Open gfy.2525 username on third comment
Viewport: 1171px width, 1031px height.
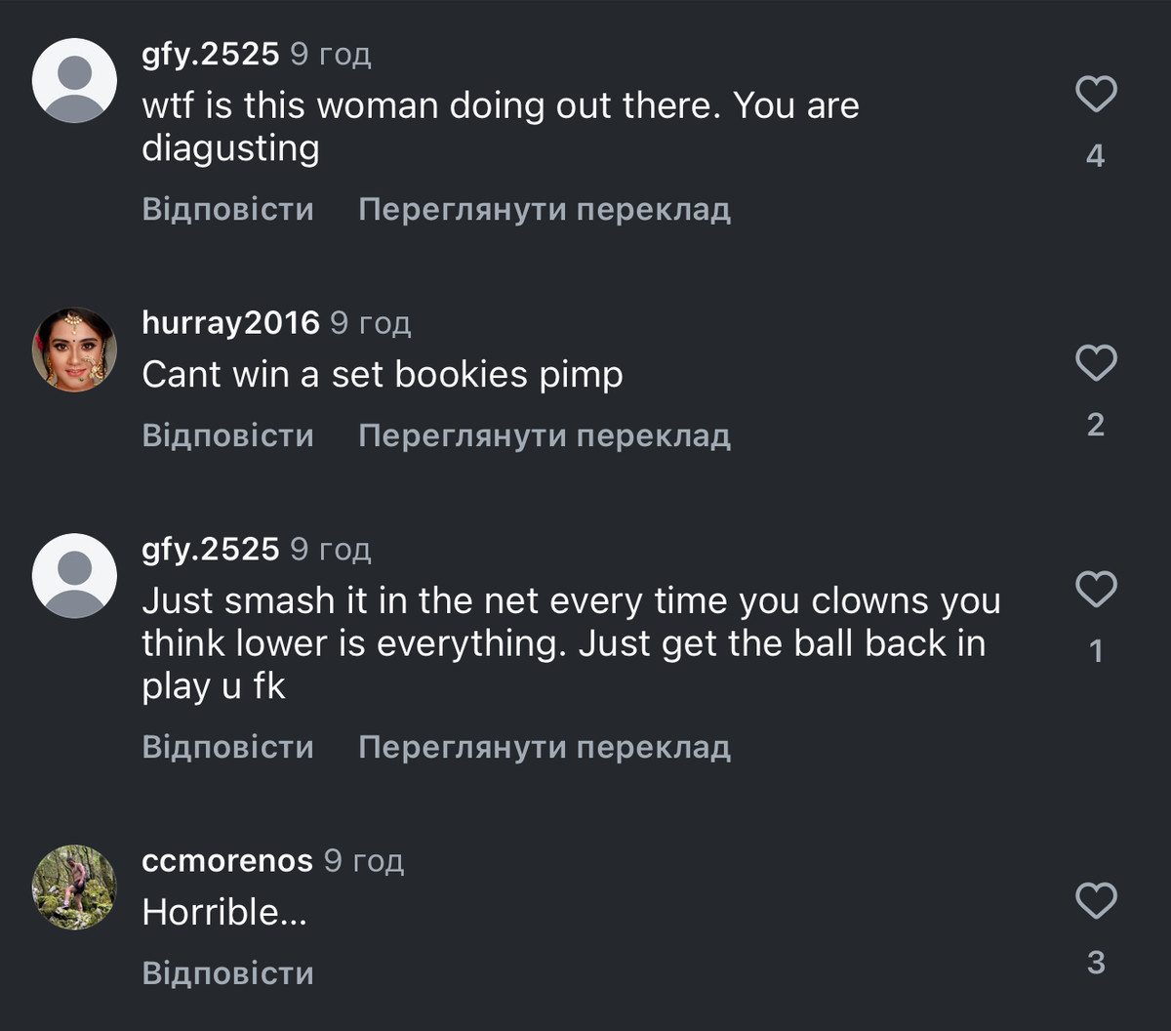pos(211,549)
